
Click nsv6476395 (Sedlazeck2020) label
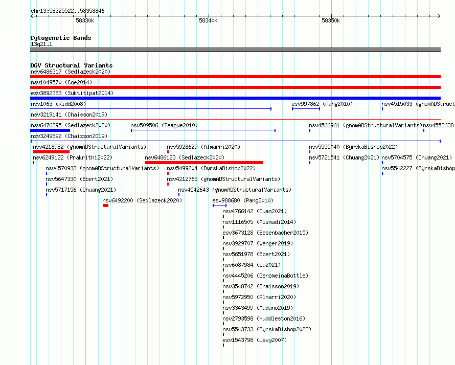coord(71,125)
